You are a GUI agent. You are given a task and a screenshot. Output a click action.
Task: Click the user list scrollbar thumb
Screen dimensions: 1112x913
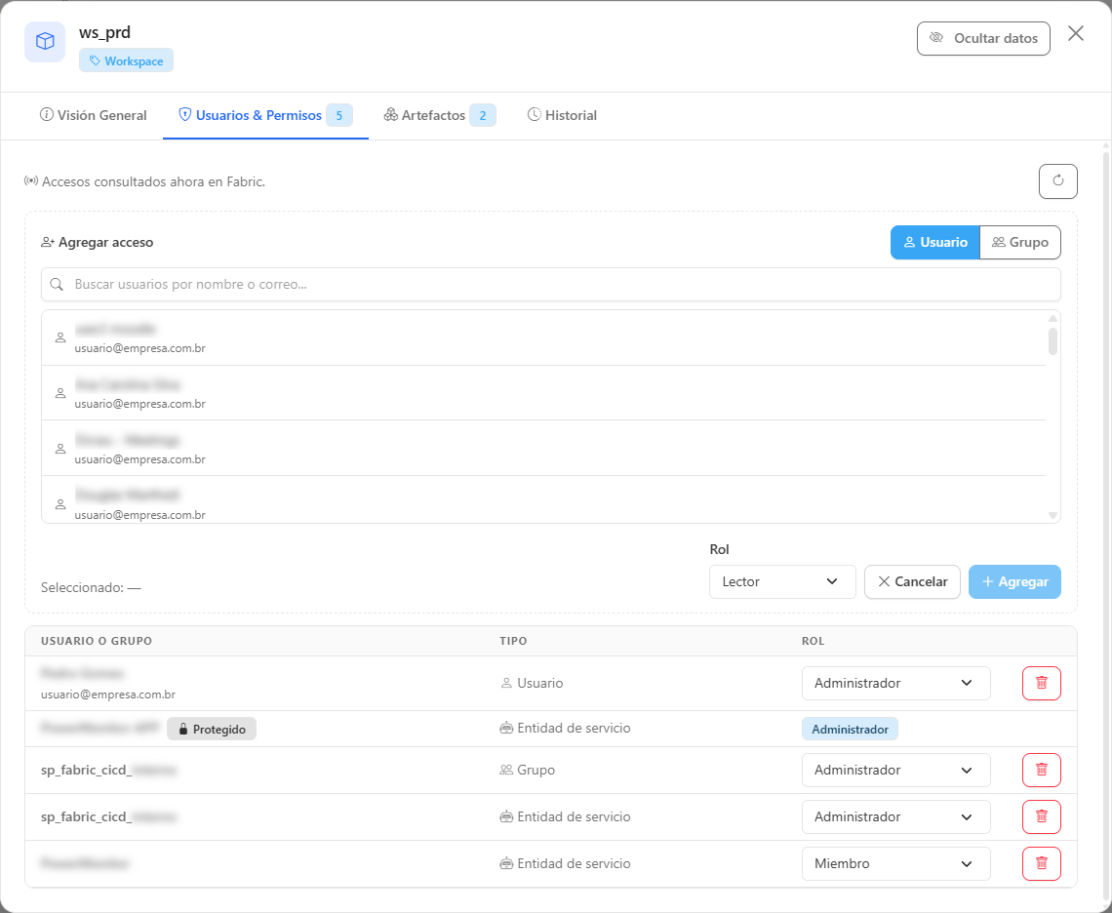tap(1052, 340)
